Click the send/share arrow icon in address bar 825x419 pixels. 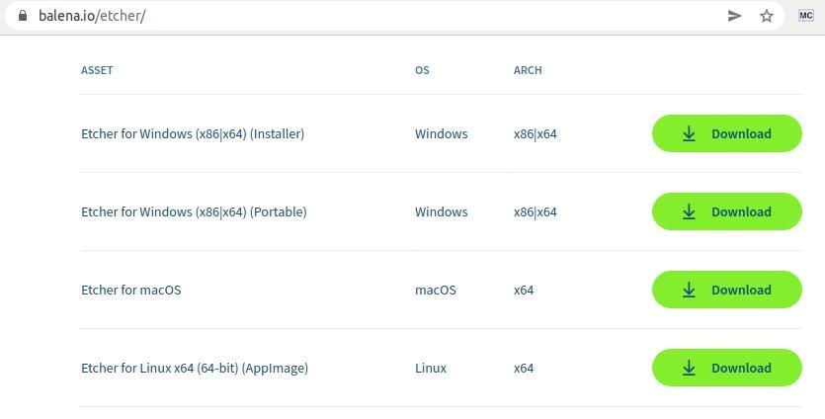point(734,16)
